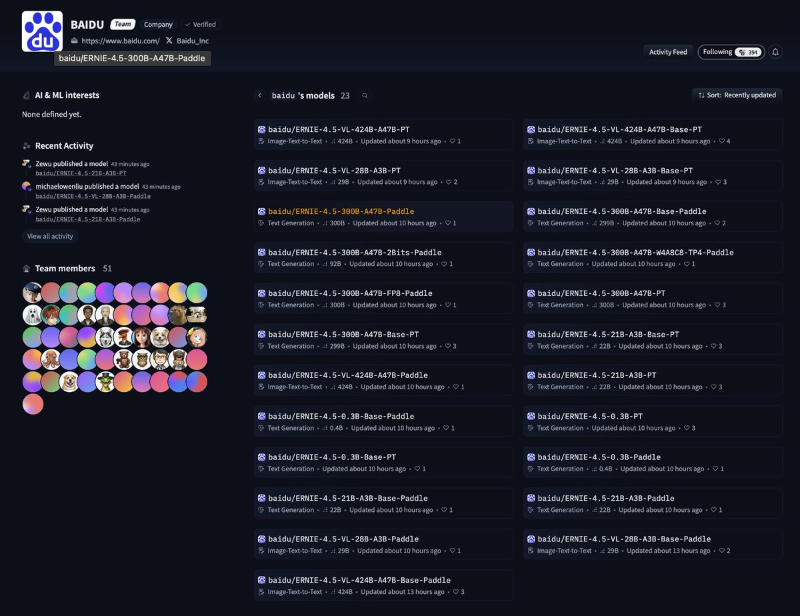Click like heart on ERNIE-4.5-VL-424B-A47B-Base-PT

click(x=722, y=141)
